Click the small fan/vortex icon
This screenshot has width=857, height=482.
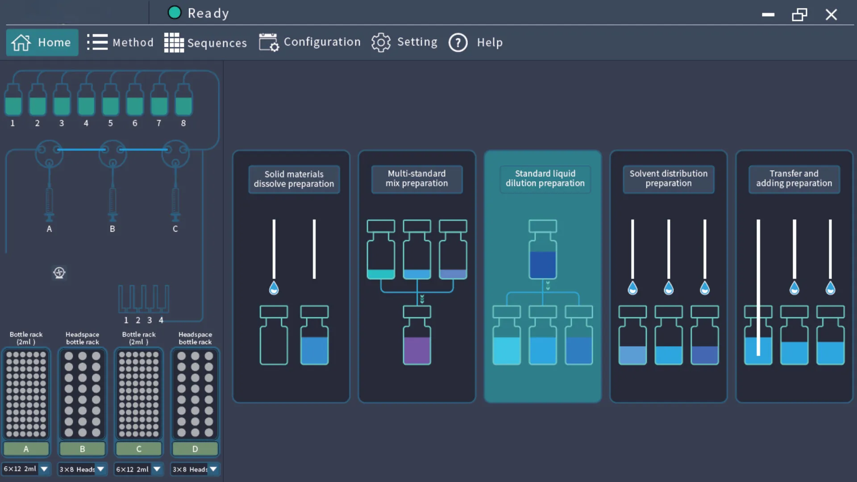click(x=59, y=272)
